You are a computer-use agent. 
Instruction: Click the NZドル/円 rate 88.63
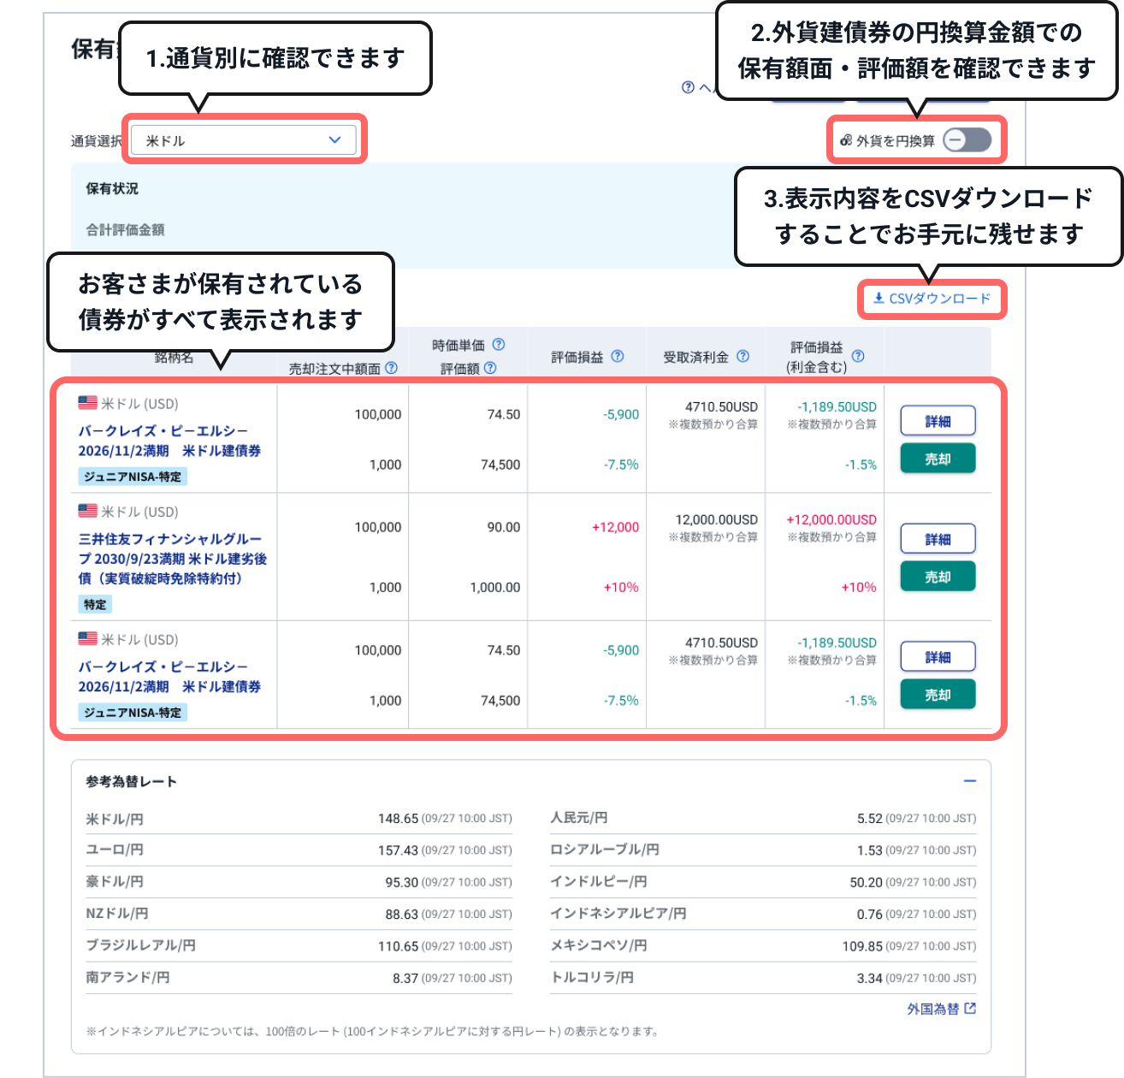pyautogui.click(x=401, y=915)
